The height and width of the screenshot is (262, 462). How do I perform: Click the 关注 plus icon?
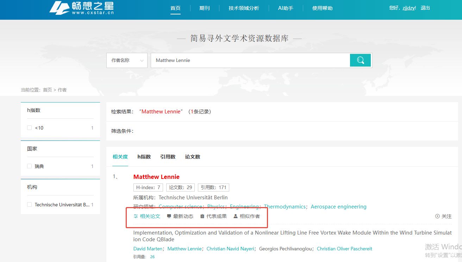[x=437, y=216]
